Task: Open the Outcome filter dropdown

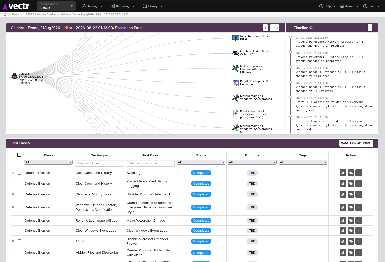Action: (x=252, y=162)
